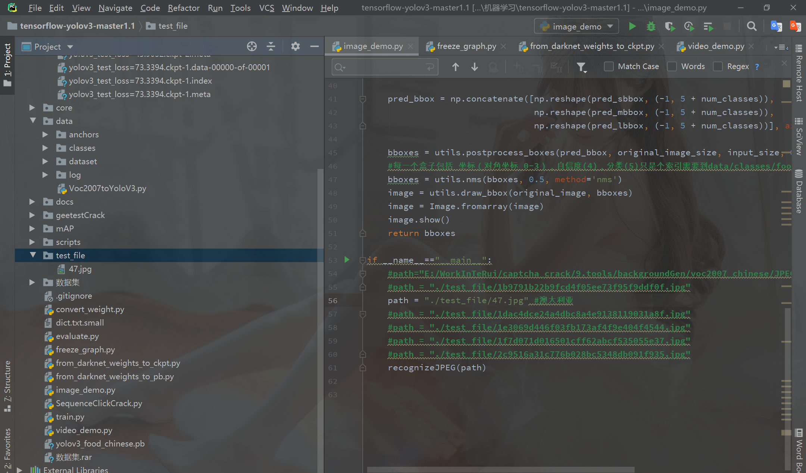The height and width of the screenshot is (473, 806).
Task: Switch to freeze_graph.py tab
Action: (466, 46)
